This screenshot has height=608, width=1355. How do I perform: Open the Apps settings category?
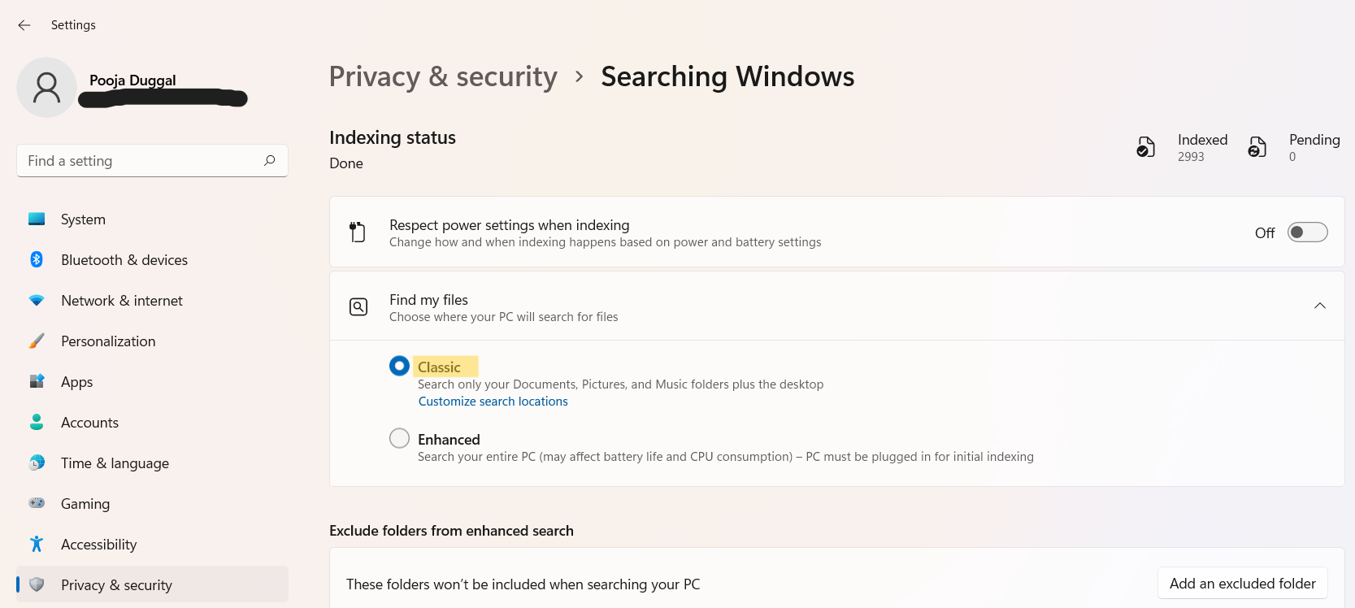click(77, 382)
